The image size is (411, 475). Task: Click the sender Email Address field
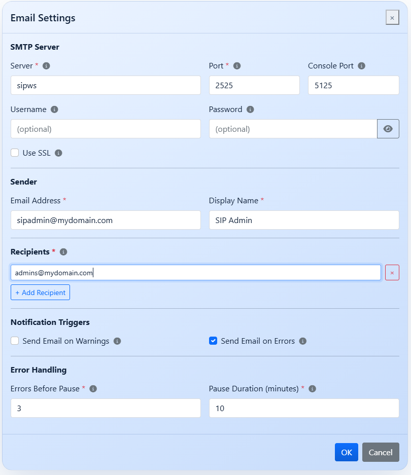(x=106, y=220)
